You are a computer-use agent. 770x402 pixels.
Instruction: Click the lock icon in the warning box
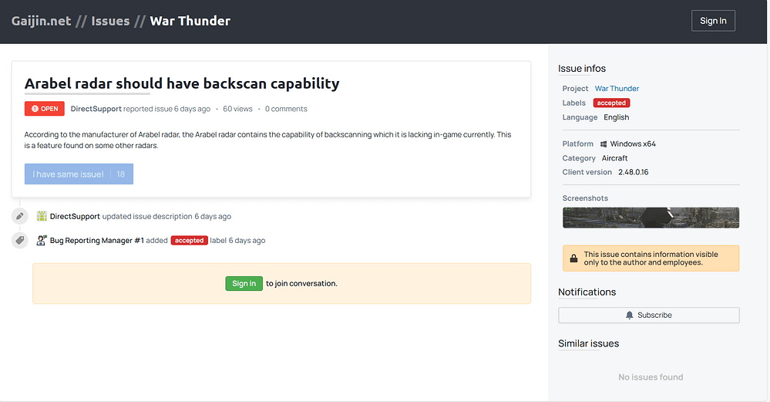pyautogui.click(x=573, y=258)
